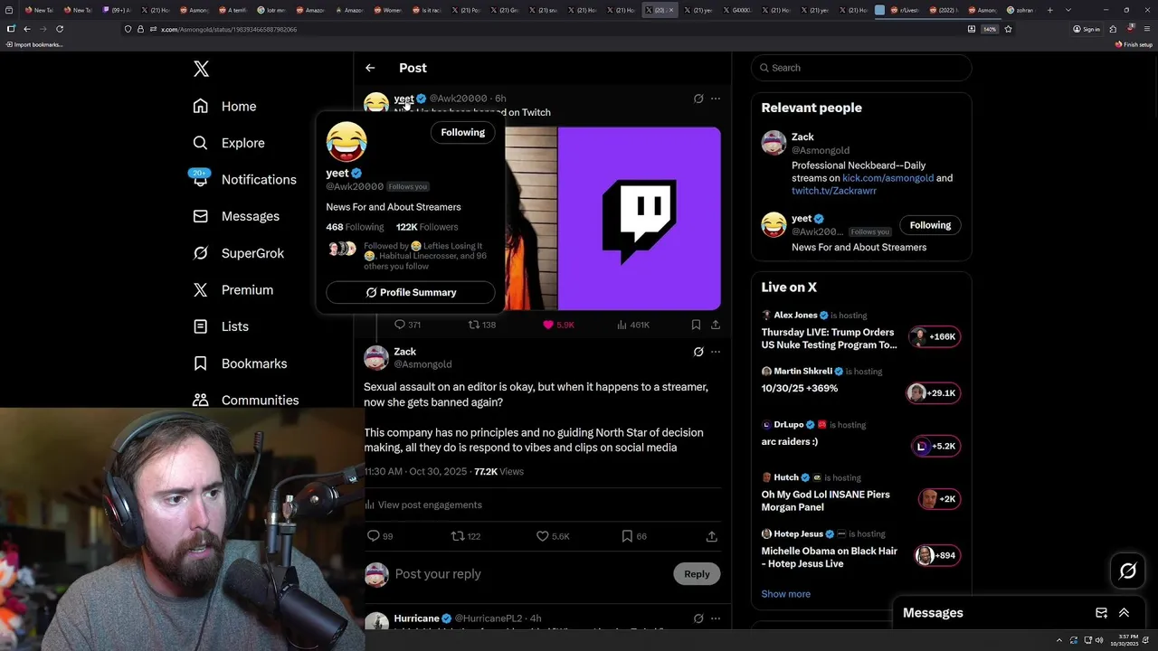This screenshot has height=651, width=1158.
Task: Click the Reply button
Action: tap(697, 574)
